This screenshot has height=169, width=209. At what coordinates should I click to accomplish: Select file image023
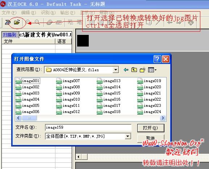tap(149, 105)
